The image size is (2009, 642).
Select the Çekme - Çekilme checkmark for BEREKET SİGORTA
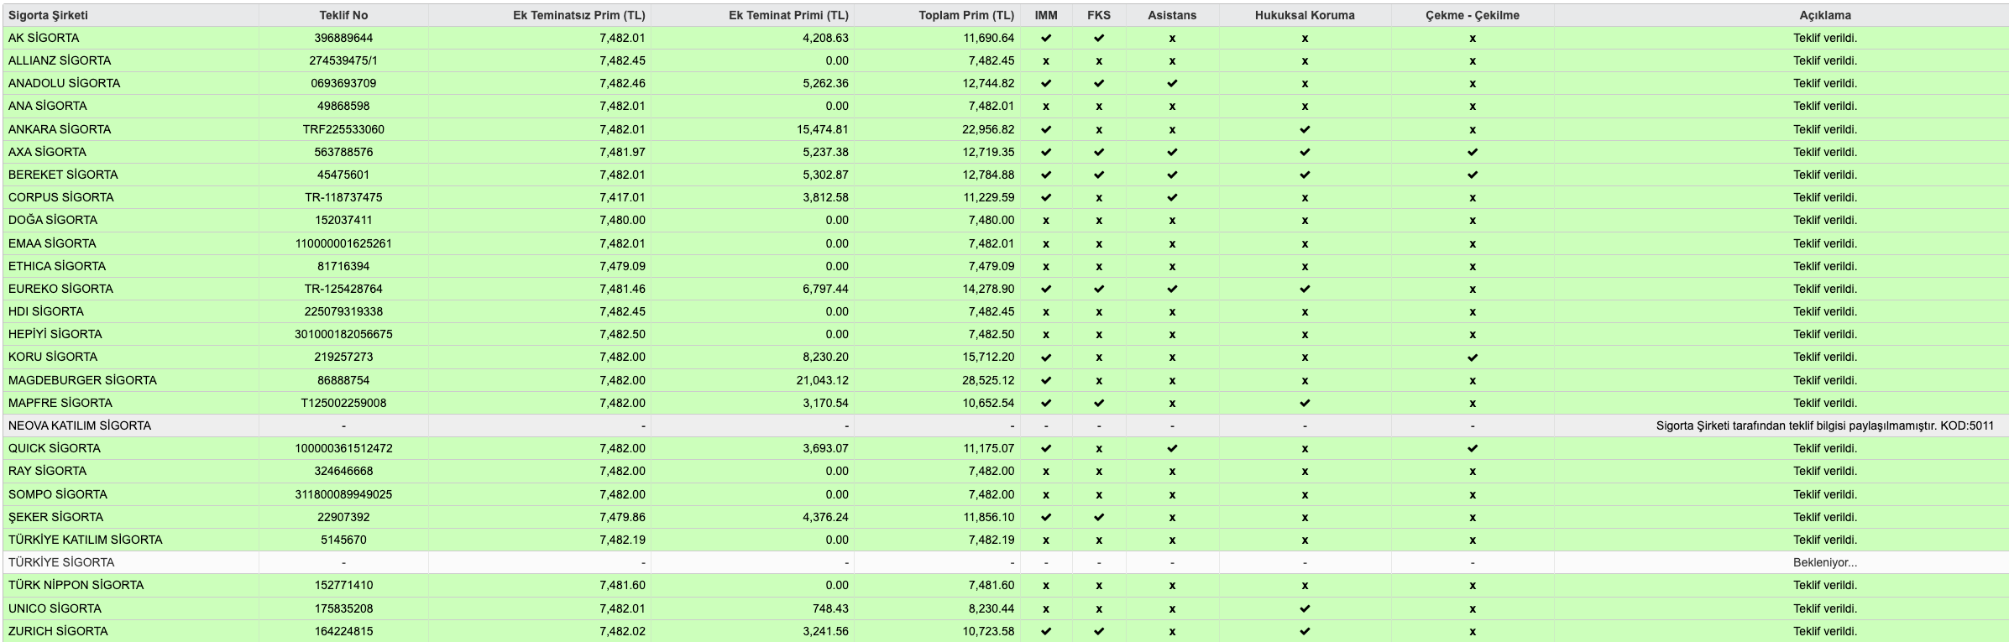[x=1473, y=175]
